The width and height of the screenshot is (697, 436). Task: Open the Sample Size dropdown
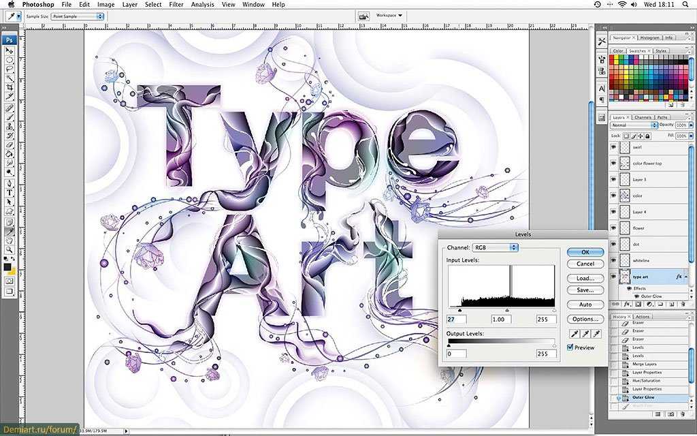77,16
